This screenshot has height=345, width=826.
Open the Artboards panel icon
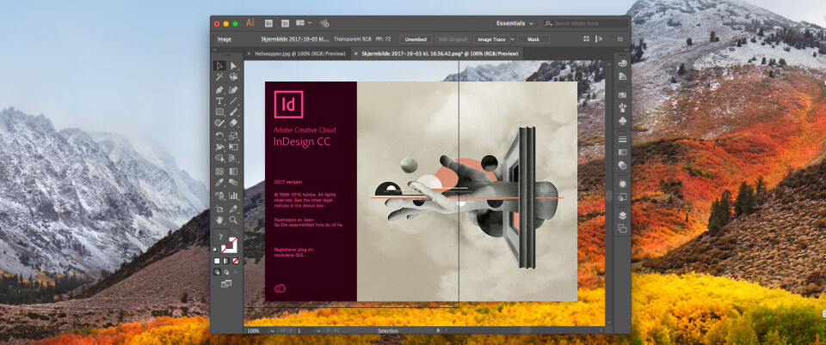coord(622,228)
